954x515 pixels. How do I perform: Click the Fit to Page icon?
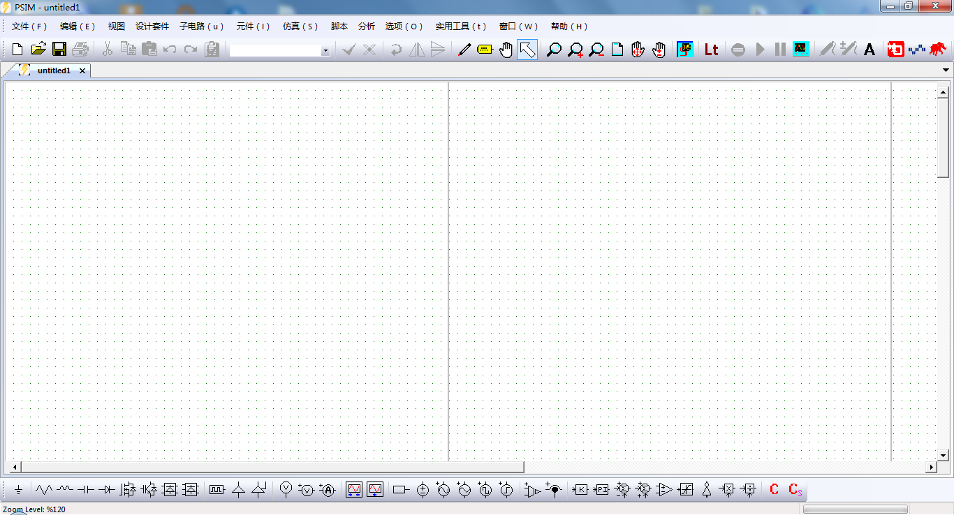coord(617,50)
